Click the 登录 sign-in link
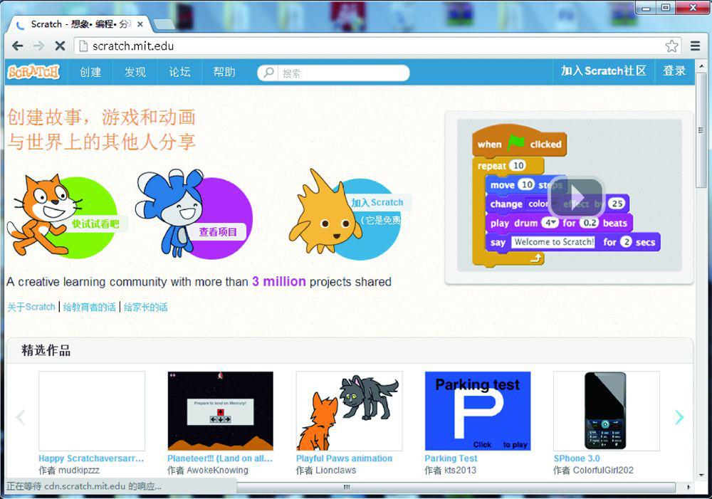 click(x=674, y=71)
